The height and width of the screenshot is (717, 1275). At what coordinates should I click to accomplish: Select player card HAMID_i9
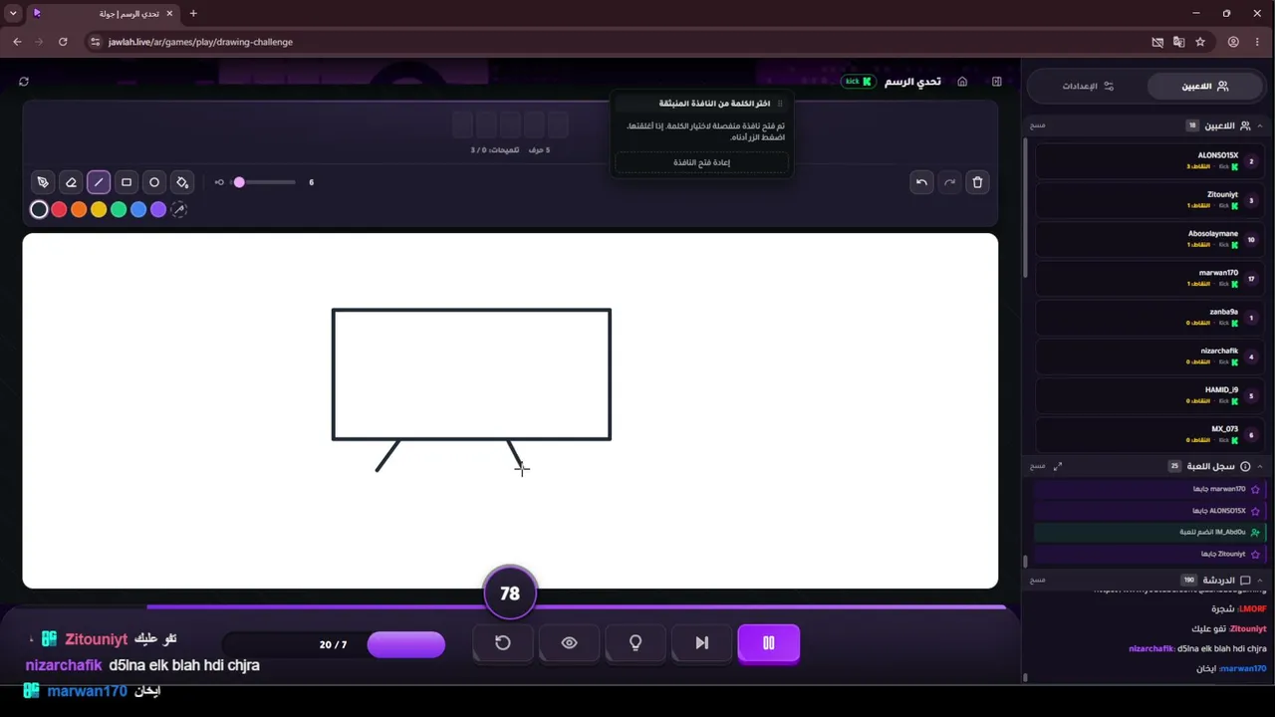pyautogui.click(x=1150, y=395)
